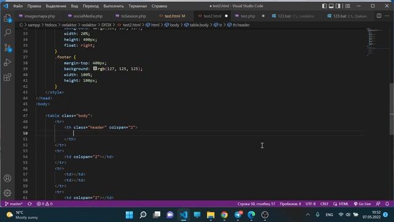The height and width of the screenshot is (222, 394).
Task: Split the editor to the right
Action: pos(379,16)
